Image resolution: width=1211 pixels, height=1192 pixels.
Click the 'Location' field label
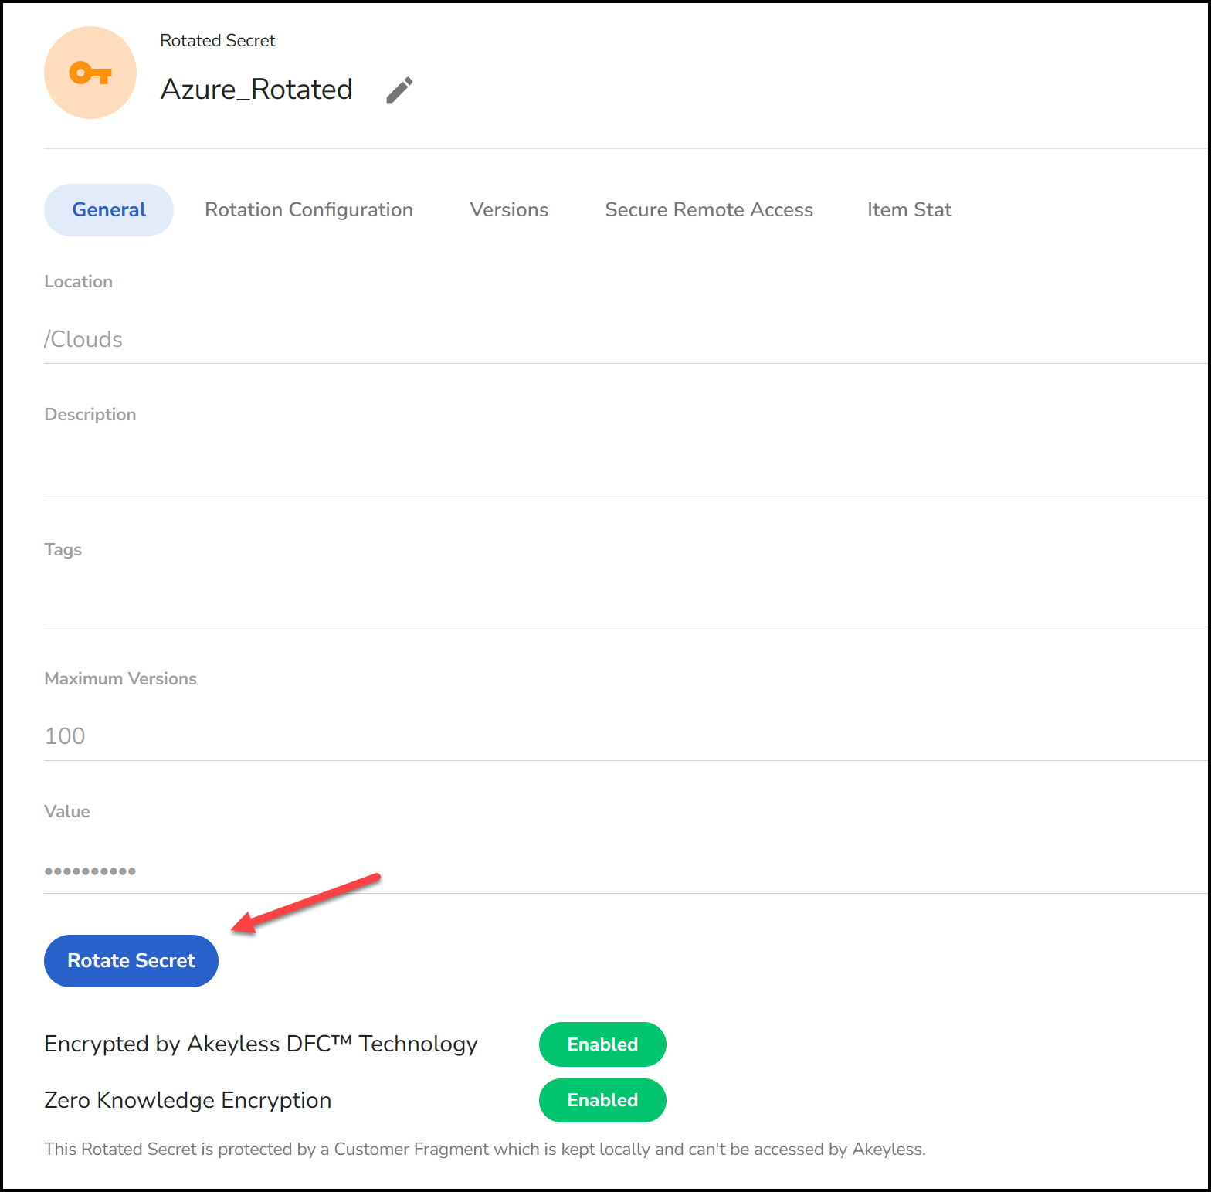(78, 281)
